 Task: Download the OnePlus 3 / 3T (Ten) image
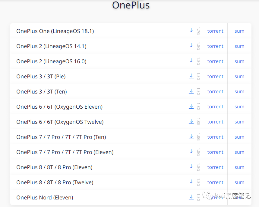click(x=191, y=91)
